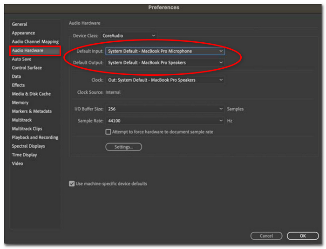Expand the Default Input device dropdown
Screen dimensions: 326x249
coord(165,51)
